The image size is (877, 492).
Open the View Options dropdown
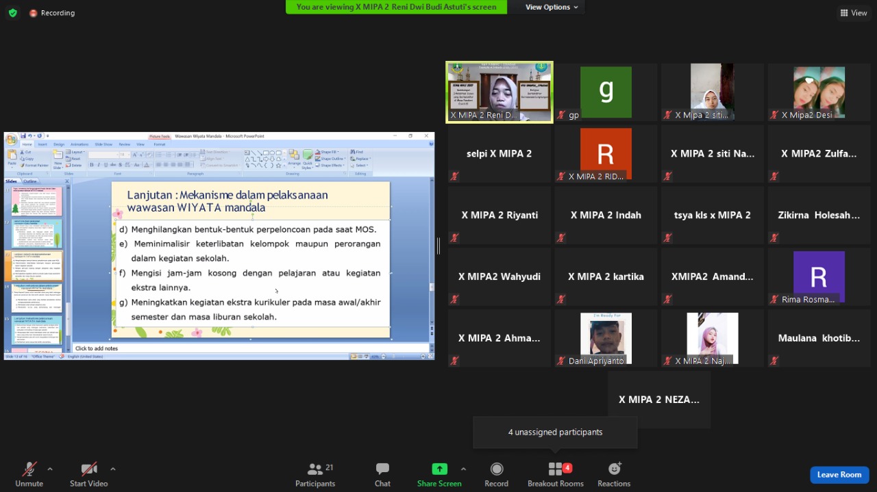552,7
